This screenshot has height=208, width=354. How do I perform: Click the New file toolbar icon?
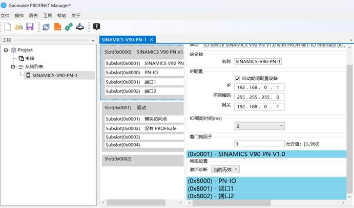tap(8, 27)
